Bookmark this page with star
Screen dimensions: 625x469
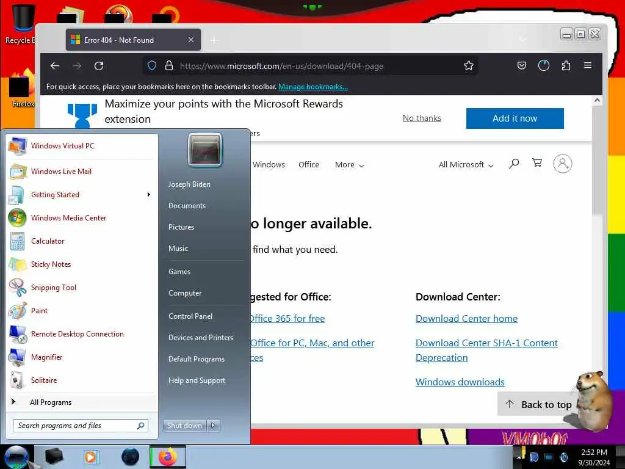[x=469, y=66]
